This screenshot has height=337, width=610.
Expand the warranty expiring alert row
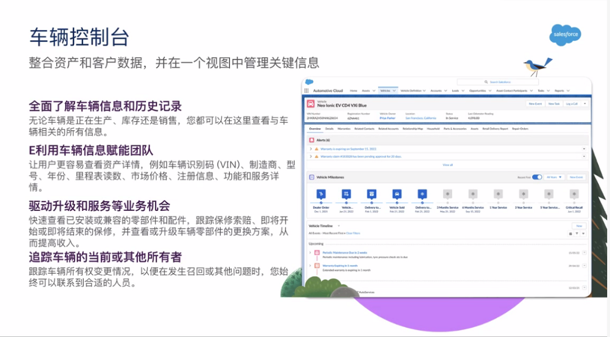[310, 149]
